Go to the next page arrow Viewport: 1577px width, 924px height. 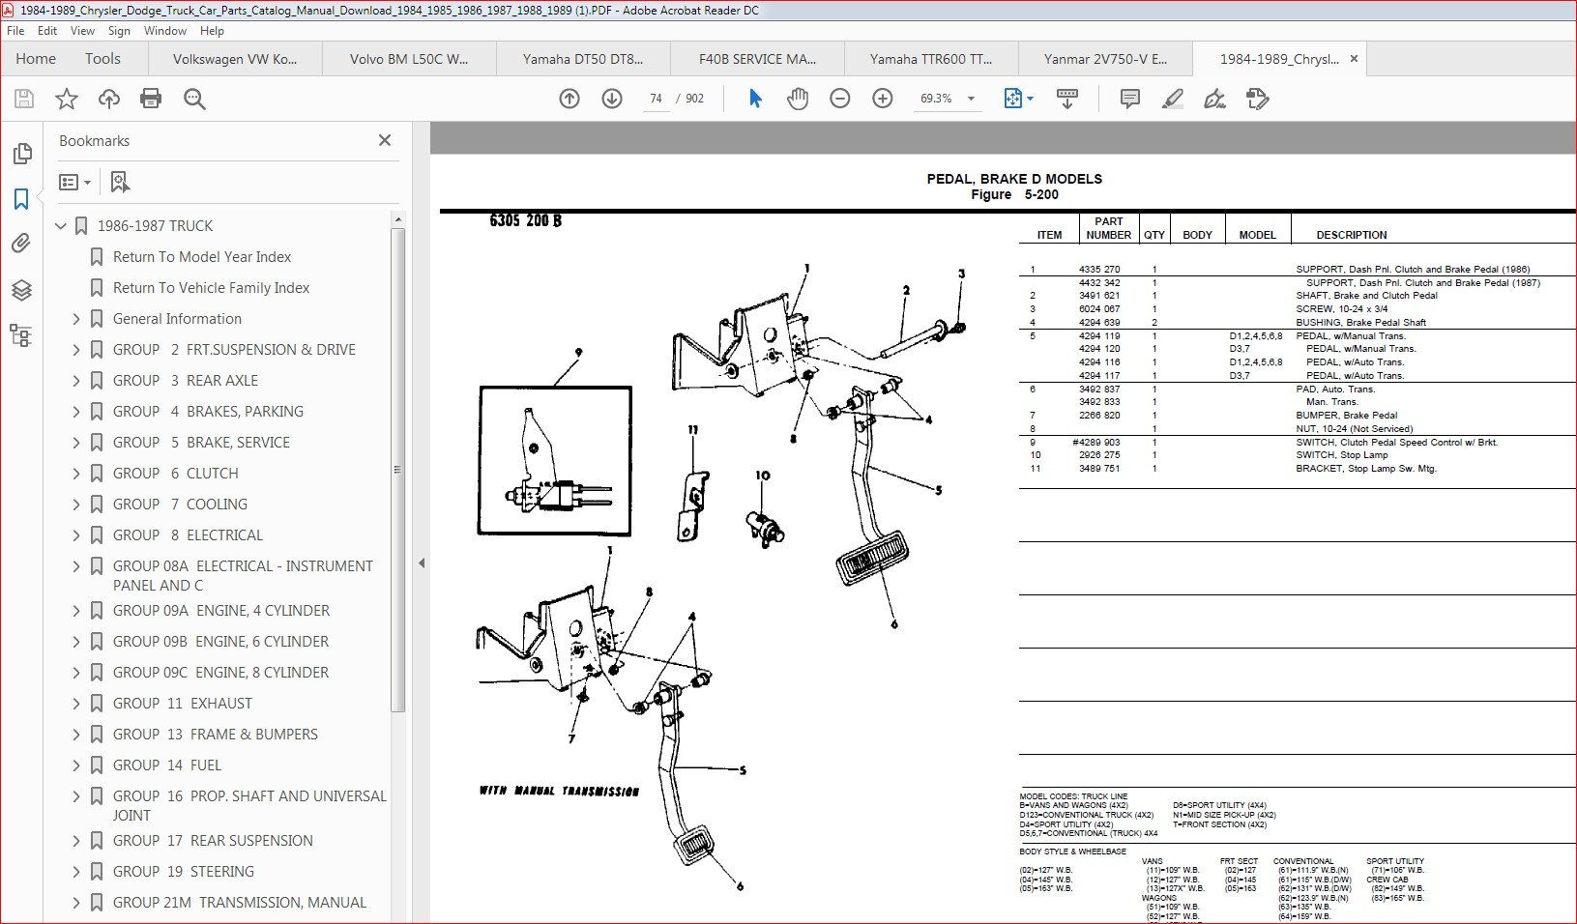[x=612, y=99]
